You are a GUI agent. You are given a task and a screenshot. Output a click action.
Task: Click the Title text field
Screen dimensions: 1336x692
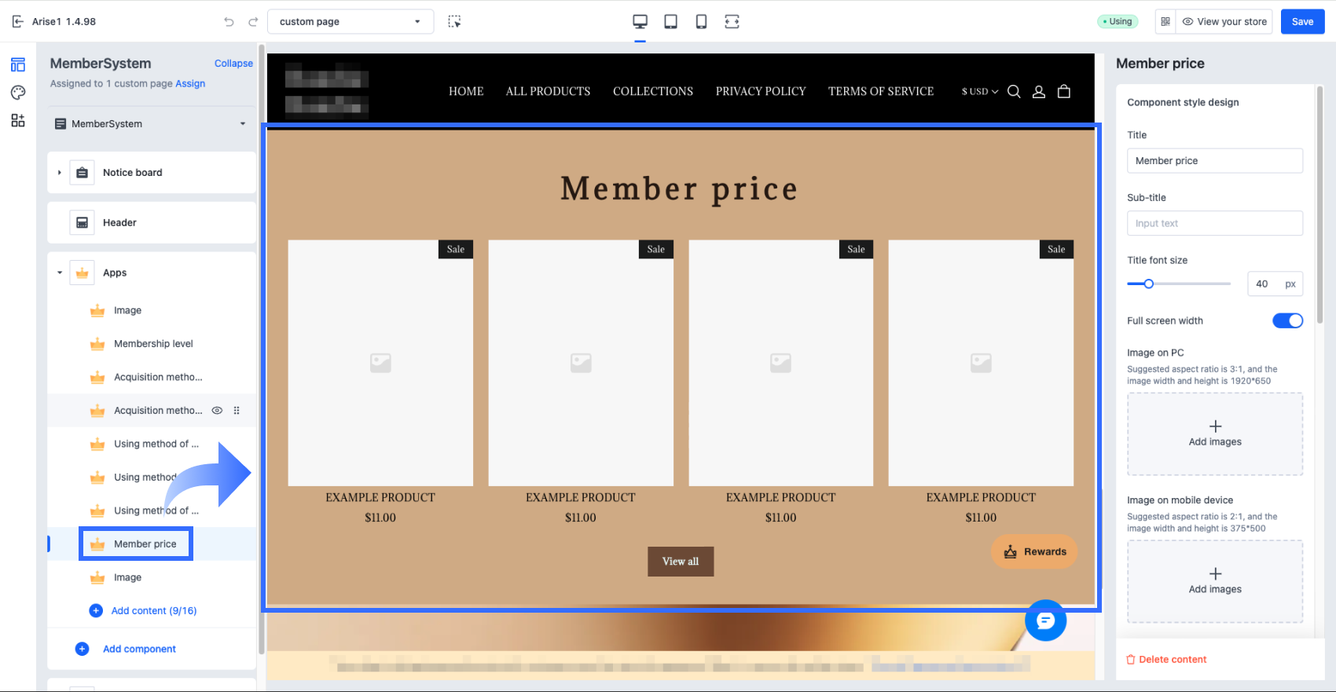[1215, 161]
